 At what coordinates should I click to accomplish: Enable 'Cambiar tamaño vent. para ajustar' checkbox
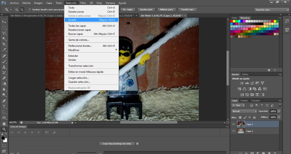point(30,9)
